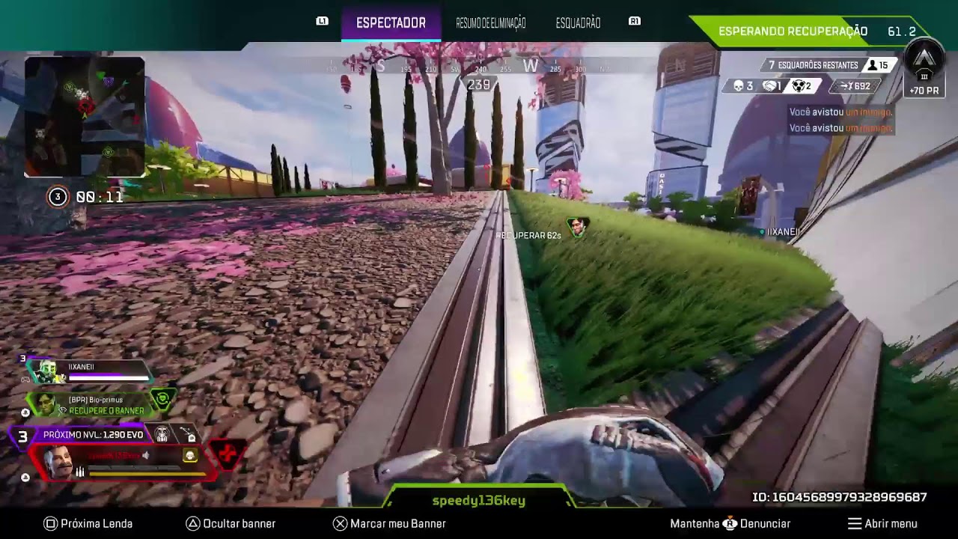Click the ring round 3 circle icon

pyautogui.click(x=58, y=197)
